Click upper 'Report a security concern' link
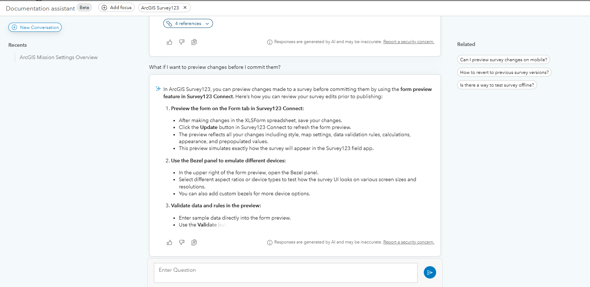 coord(409,42)
